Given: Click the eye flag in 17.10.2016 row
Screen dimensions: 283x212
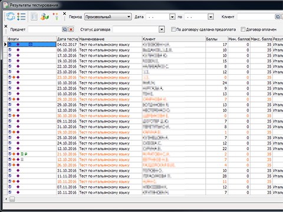Looking at the screenshot, I should coord(10,55).
